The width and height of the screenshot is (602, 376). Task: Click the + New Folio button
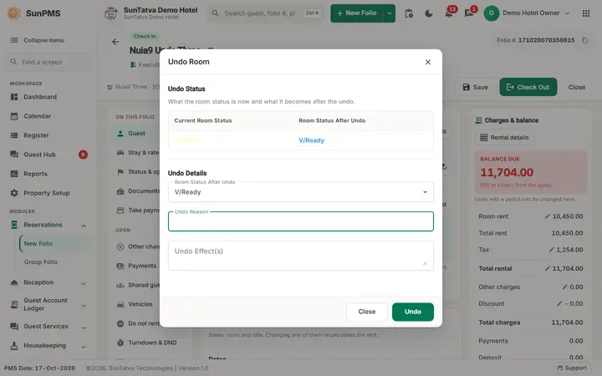[x=357, y=13]
